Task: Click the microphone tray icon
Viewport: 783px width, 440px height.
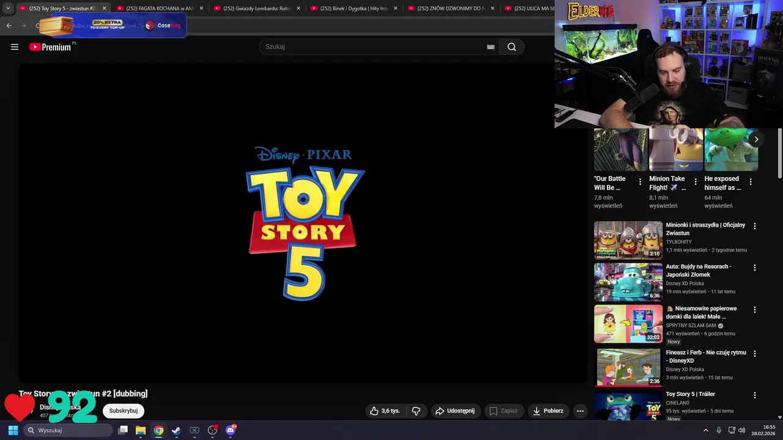Action: 719,430
